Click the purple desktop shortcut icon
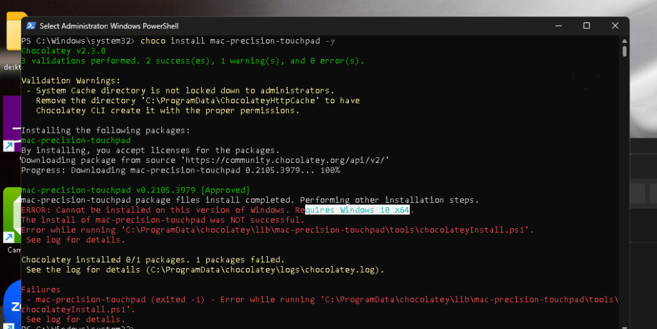The height and width of the screenshot is (329, 657). pos(12,124)
